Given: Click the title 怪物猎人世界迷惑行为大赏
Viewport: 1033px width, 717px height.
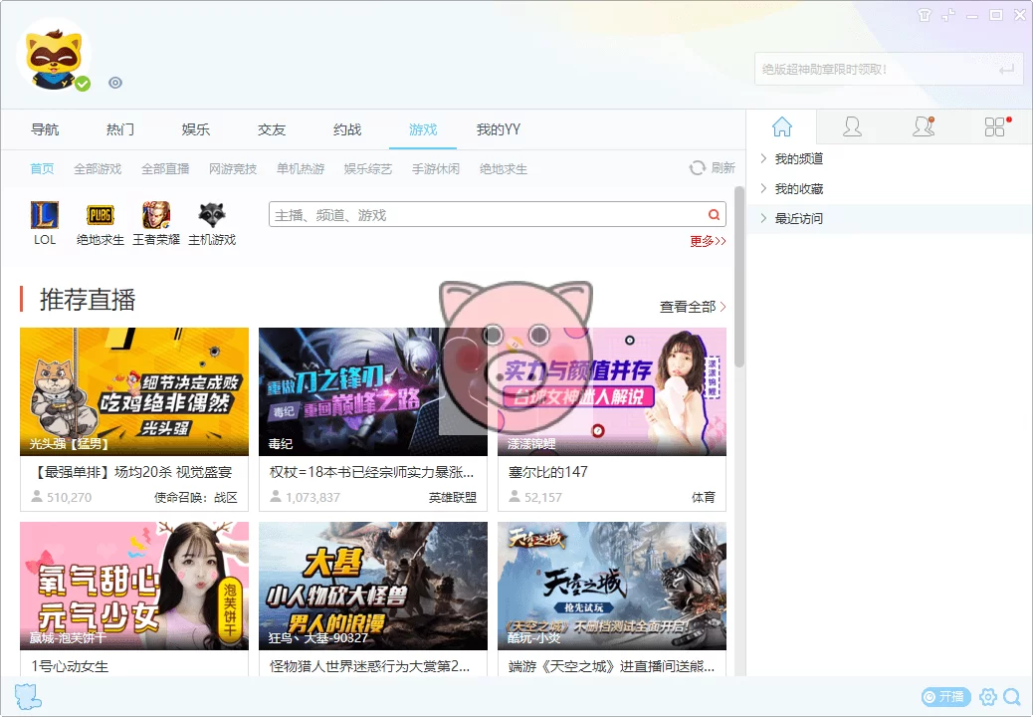Looking at the screenshot, I should [x=369, y=666].
